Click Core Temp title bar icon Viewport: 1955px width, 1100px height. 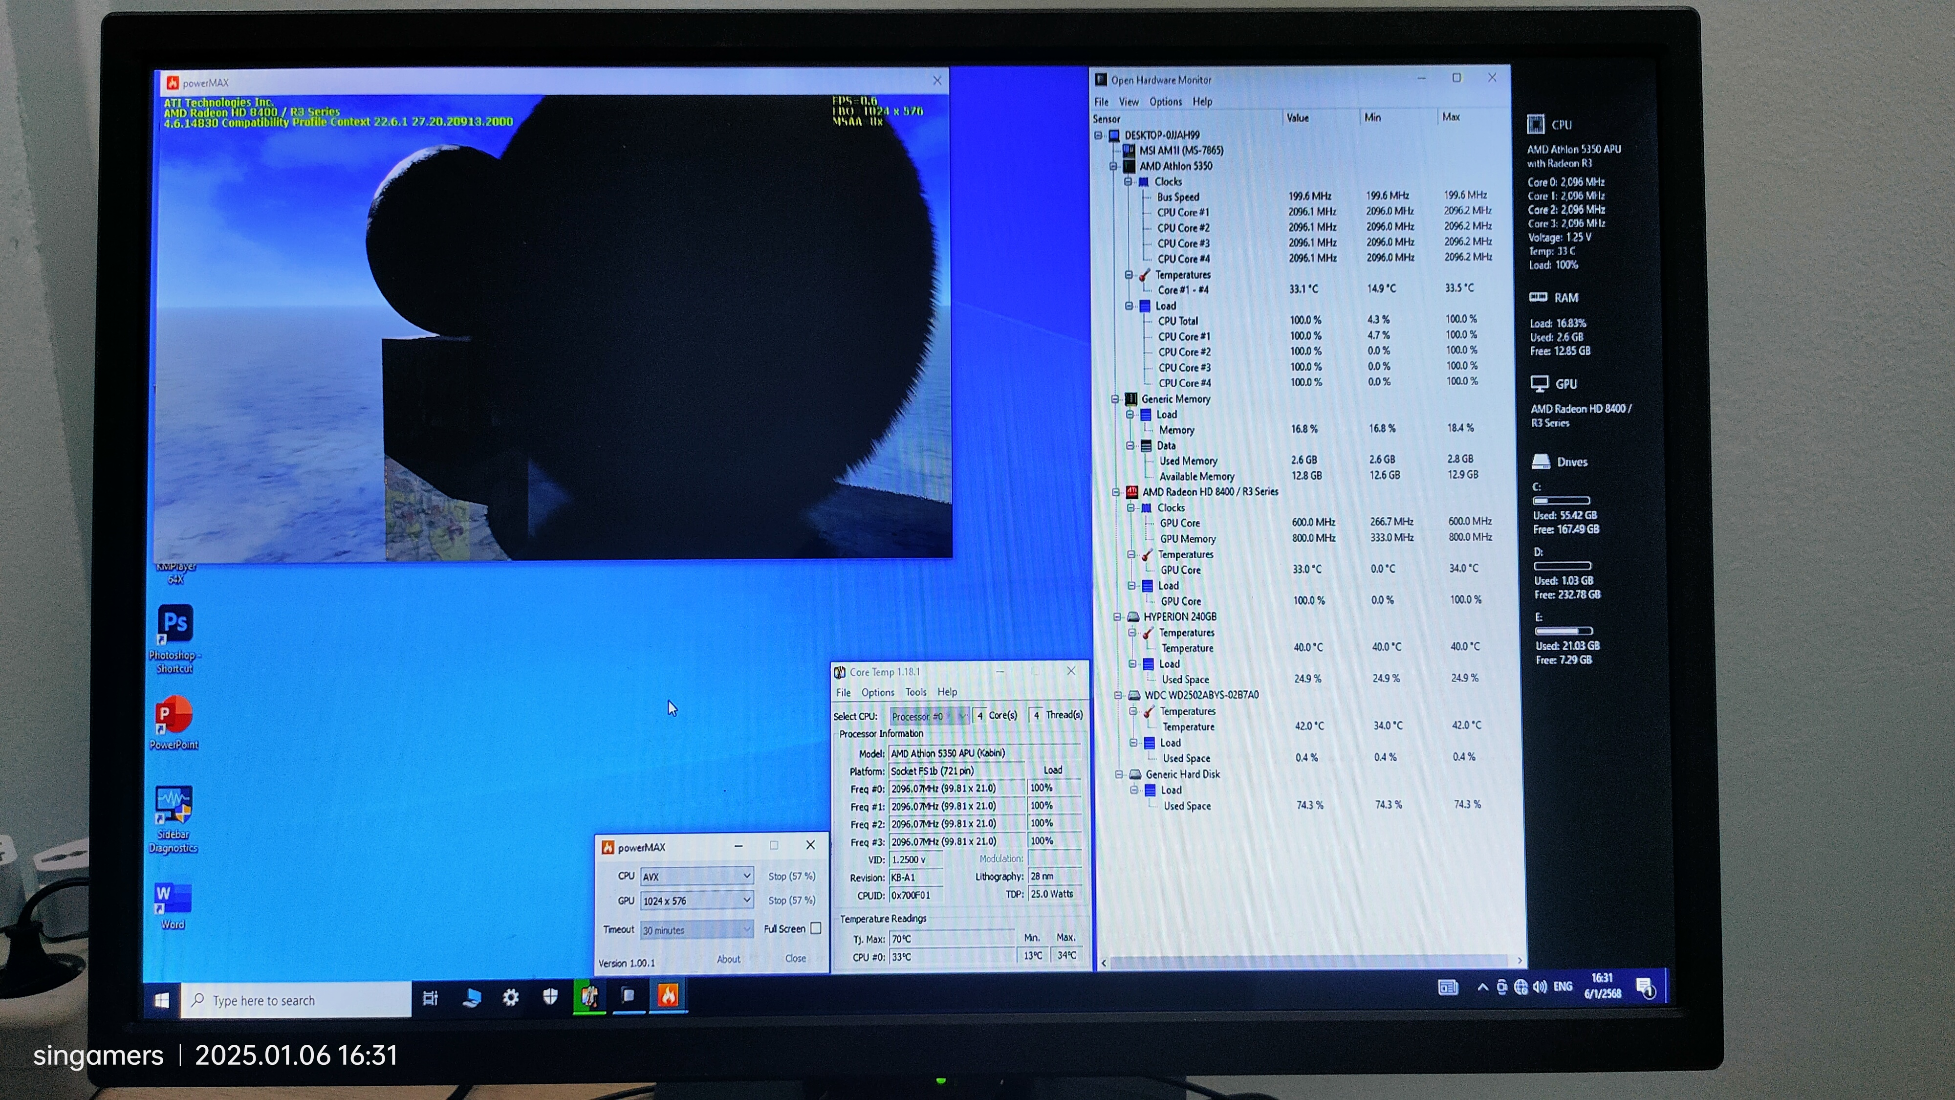(839, 672)
